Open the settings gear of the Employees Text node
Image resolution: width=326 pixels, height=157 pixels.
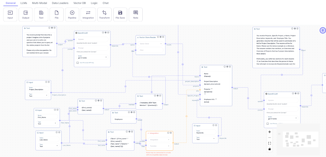click(132, 112)
